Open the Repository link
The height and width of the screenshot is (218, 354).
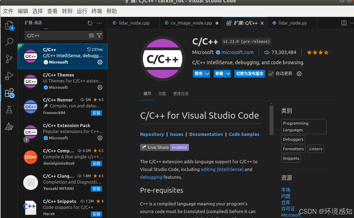152,134
